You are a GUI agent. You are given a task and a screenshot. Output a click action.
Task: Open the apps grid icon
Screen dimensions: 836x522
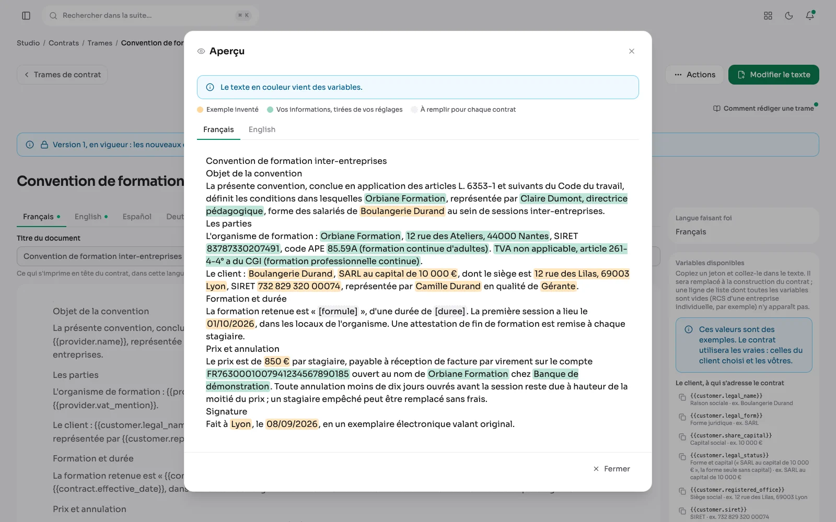click(768, 16)
